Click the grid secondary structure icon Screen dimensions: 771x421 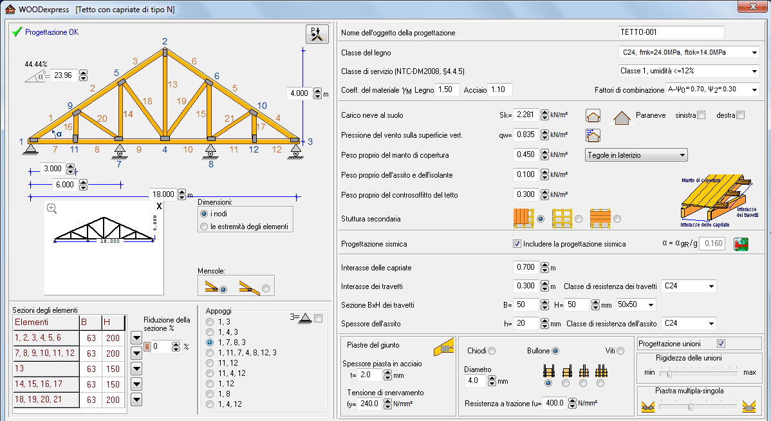point(562,218)
